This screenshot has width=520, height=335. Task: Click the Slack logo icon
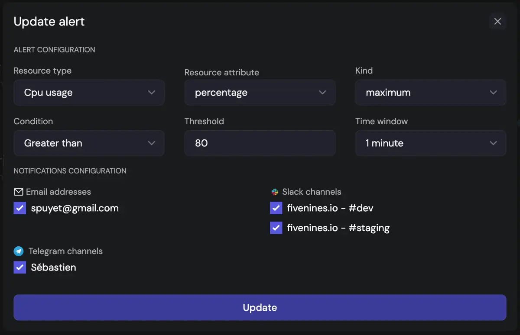(274, 192)
